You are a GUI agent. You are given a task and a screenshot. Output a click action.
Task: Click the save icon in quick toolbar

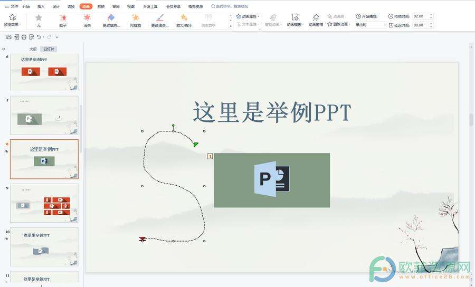(x=9, y=37)
